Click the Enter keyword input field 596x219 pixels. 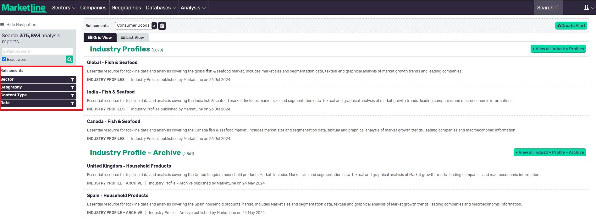coord(37,51)
